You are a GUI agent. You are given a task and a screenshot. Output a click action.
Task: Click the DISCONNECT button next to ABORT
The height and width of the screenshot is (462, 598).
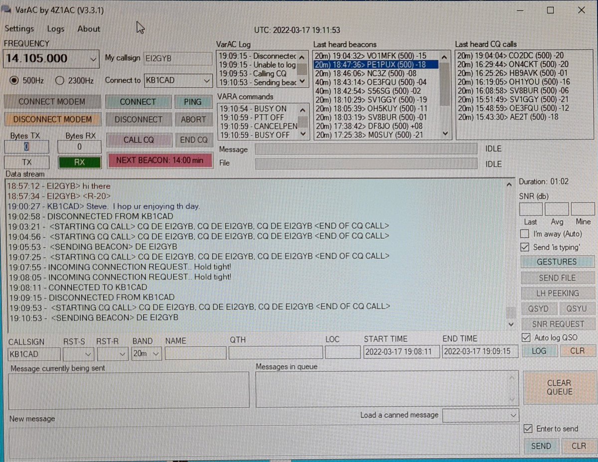point(138,119)
